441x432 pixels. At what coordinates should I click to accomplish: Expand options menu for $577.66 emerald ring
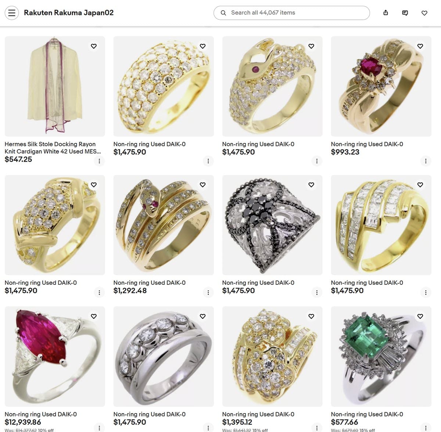click(x=426, y=428)
